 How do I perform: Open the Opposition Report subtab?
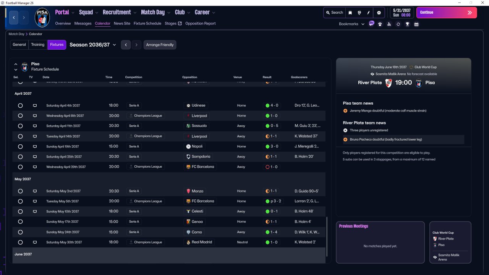point(201,23)
